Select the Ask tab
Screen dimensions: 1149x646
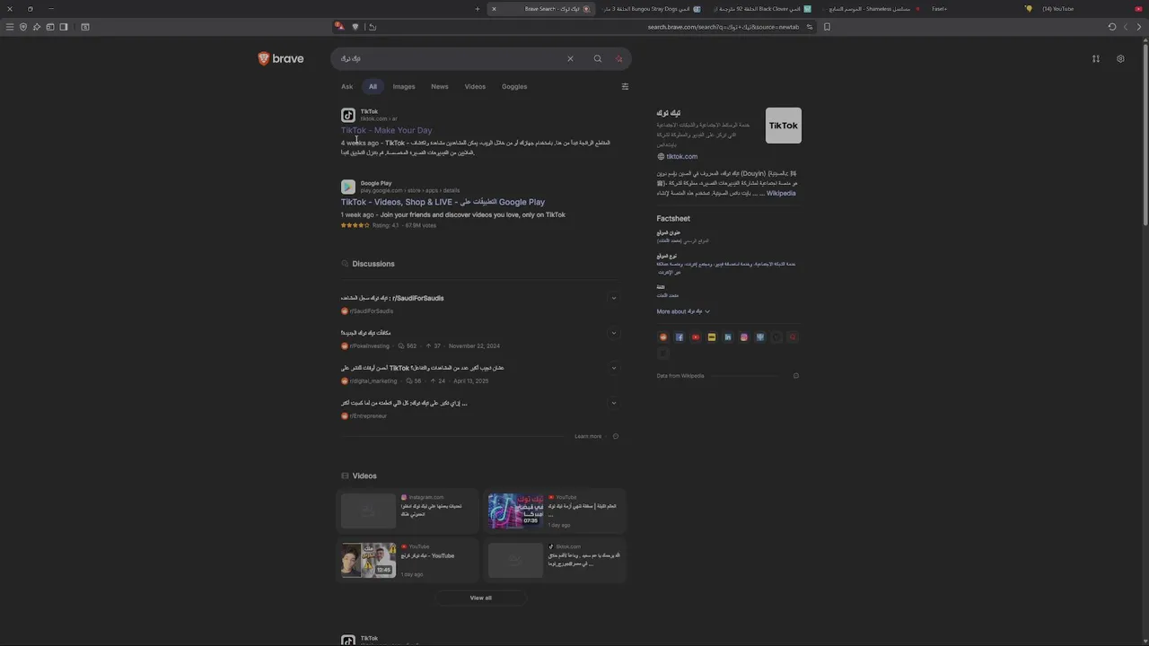(346, 86)
